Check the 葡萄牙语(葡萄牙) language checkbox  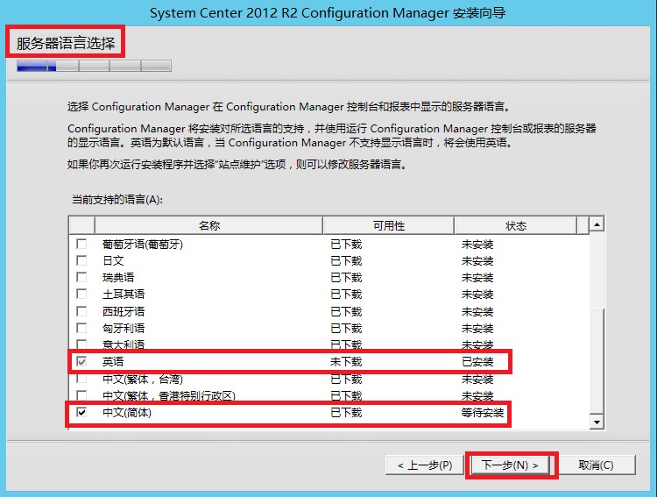click(81, 244)
